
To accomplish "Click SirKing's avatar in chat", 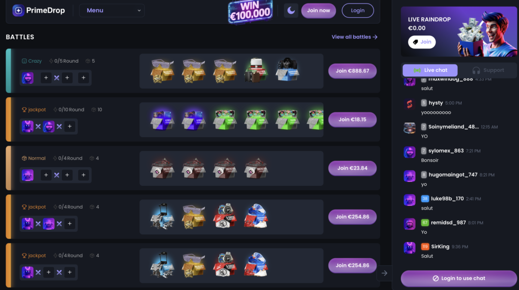I will (410, 247).
